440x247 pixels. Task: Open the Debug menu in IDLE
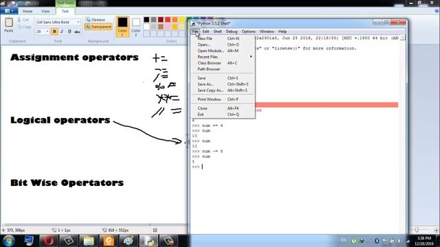232,32
